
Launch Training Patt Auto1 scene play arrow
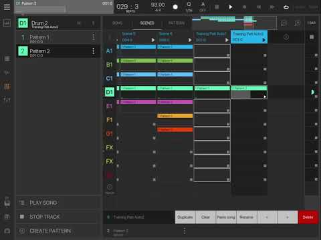227,40
